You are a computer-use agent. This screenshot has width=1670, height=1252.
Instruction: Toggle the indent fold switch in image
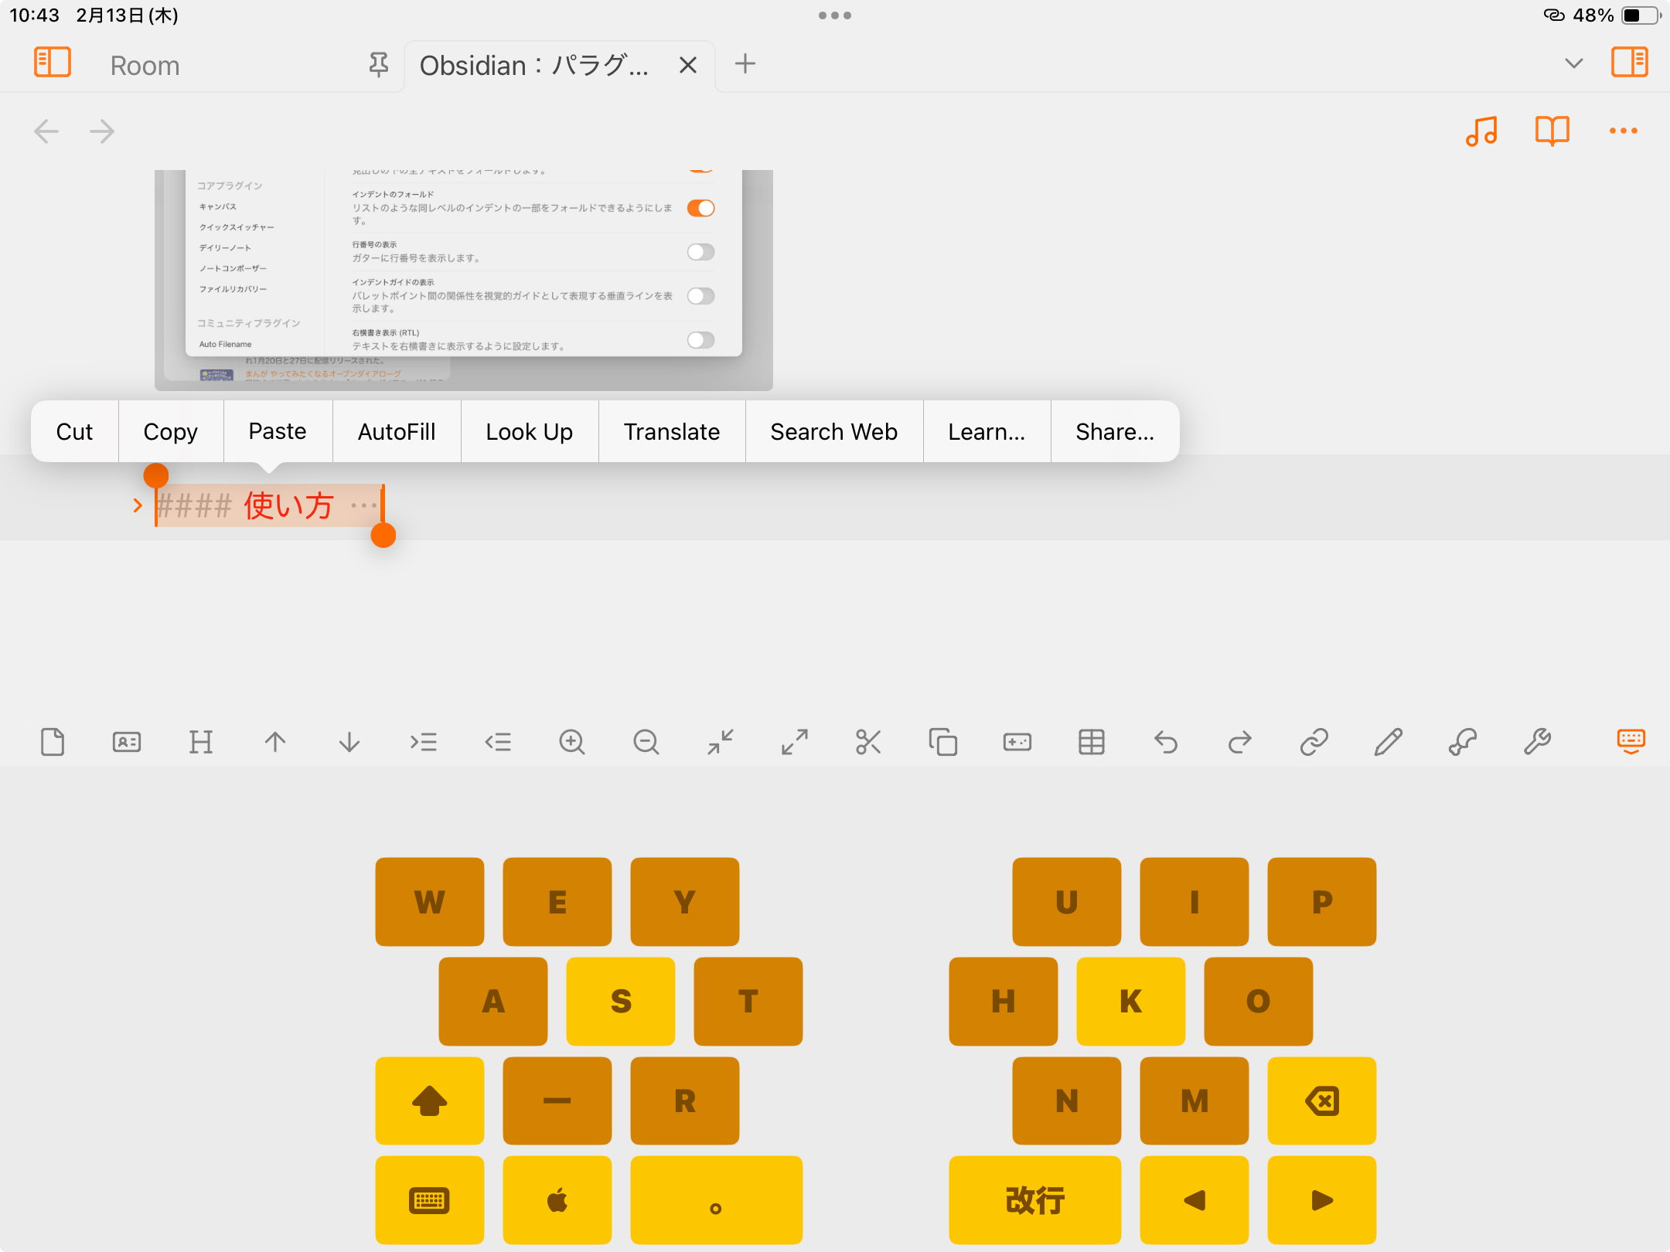coord(700,208)
